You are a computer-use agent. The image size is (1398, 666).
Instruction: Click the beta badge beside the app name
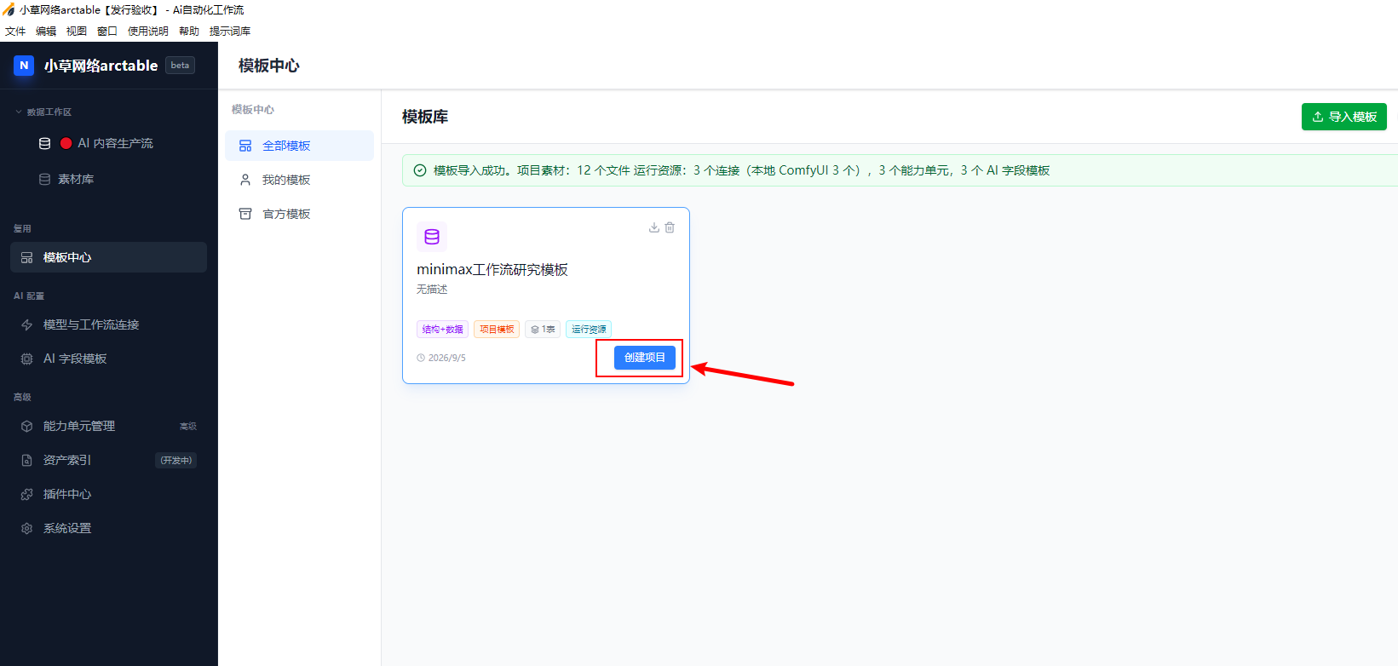(x=180, y=66)
